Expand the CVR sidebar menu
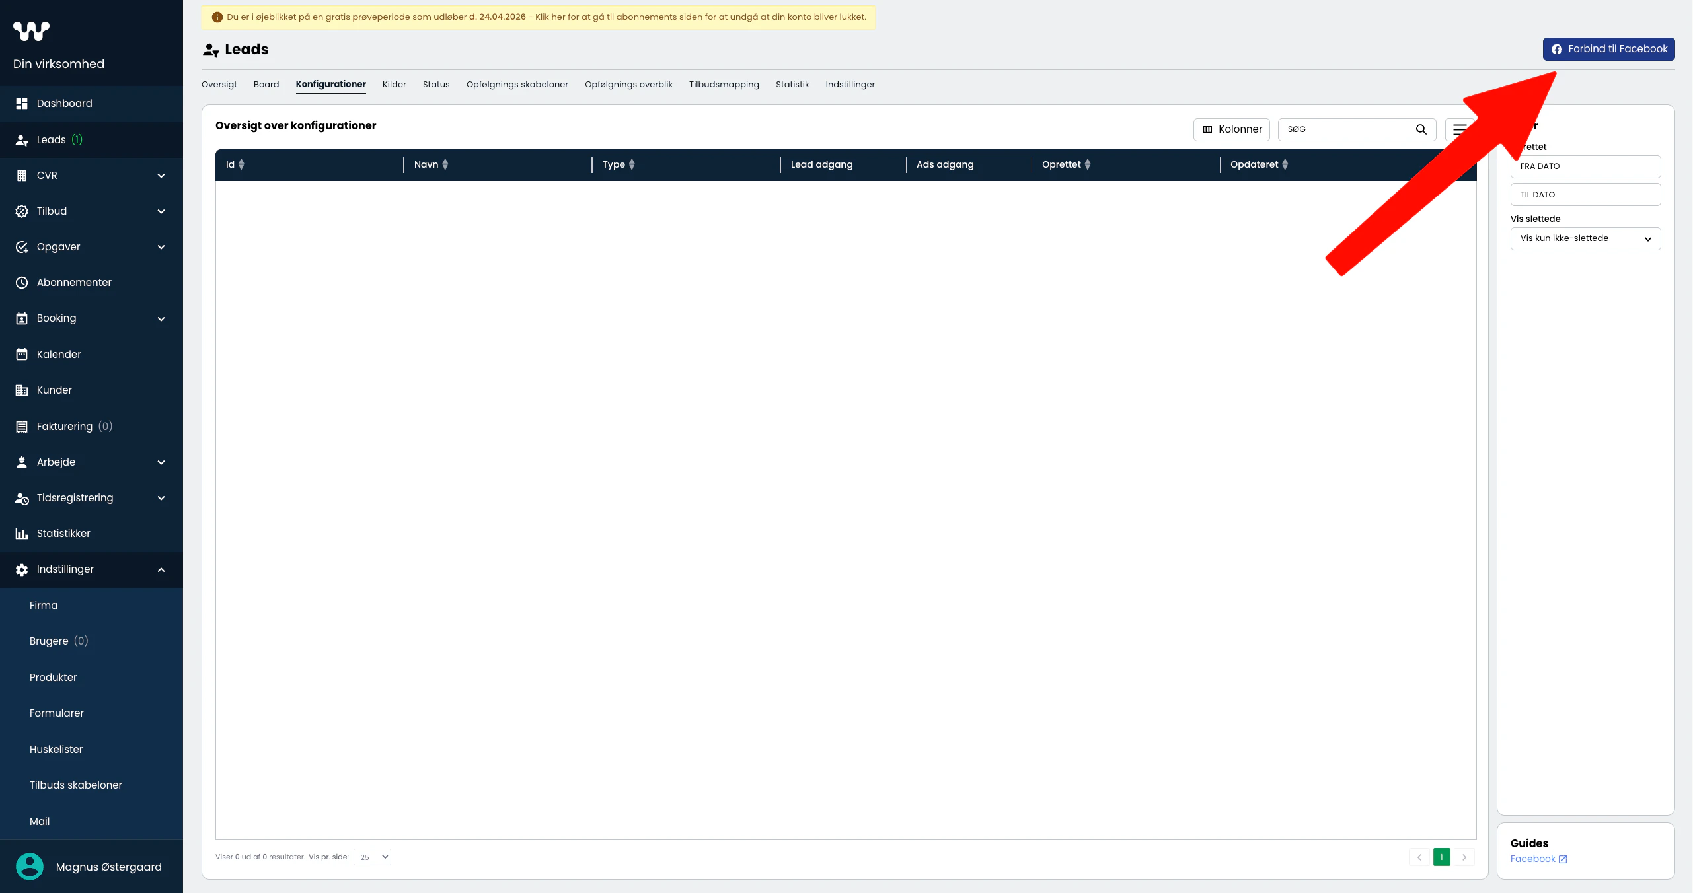 (x=161, y=176)
